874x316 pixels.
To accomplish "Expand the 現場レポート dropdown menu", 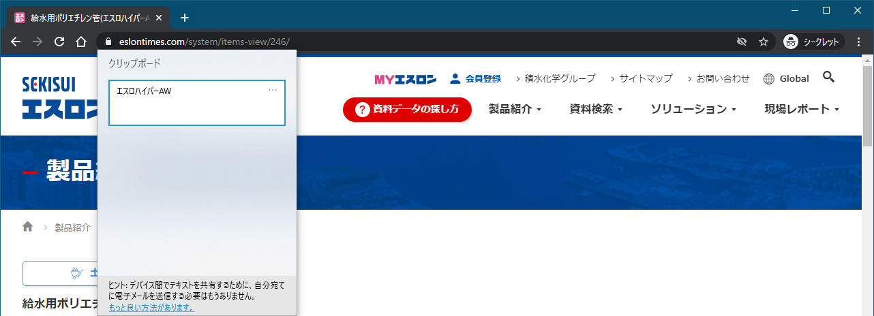I will [x=801, y=109].
